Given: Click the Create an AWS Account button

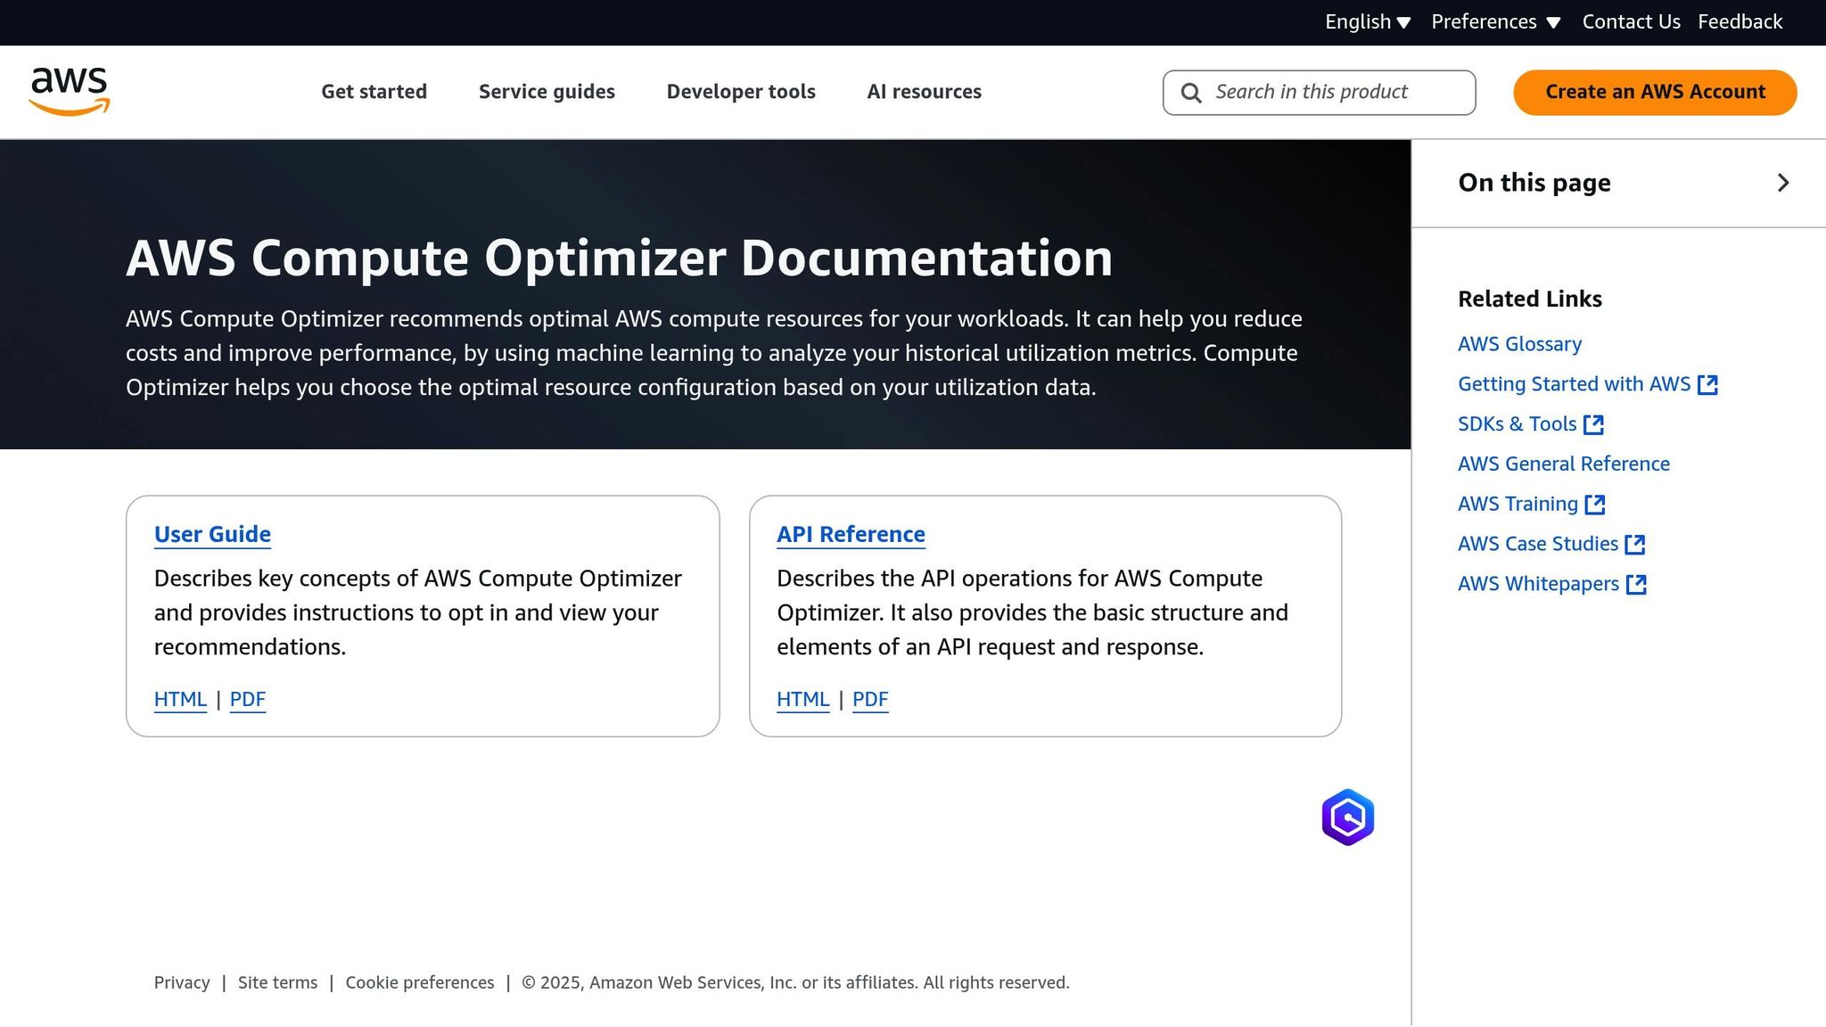Looking at the screenshot, I should point(1655,93).
